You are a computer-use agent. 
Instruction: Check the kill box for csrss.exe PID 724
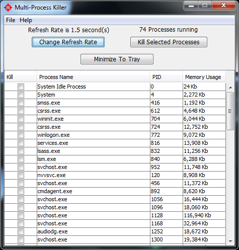tap(21, 127)
